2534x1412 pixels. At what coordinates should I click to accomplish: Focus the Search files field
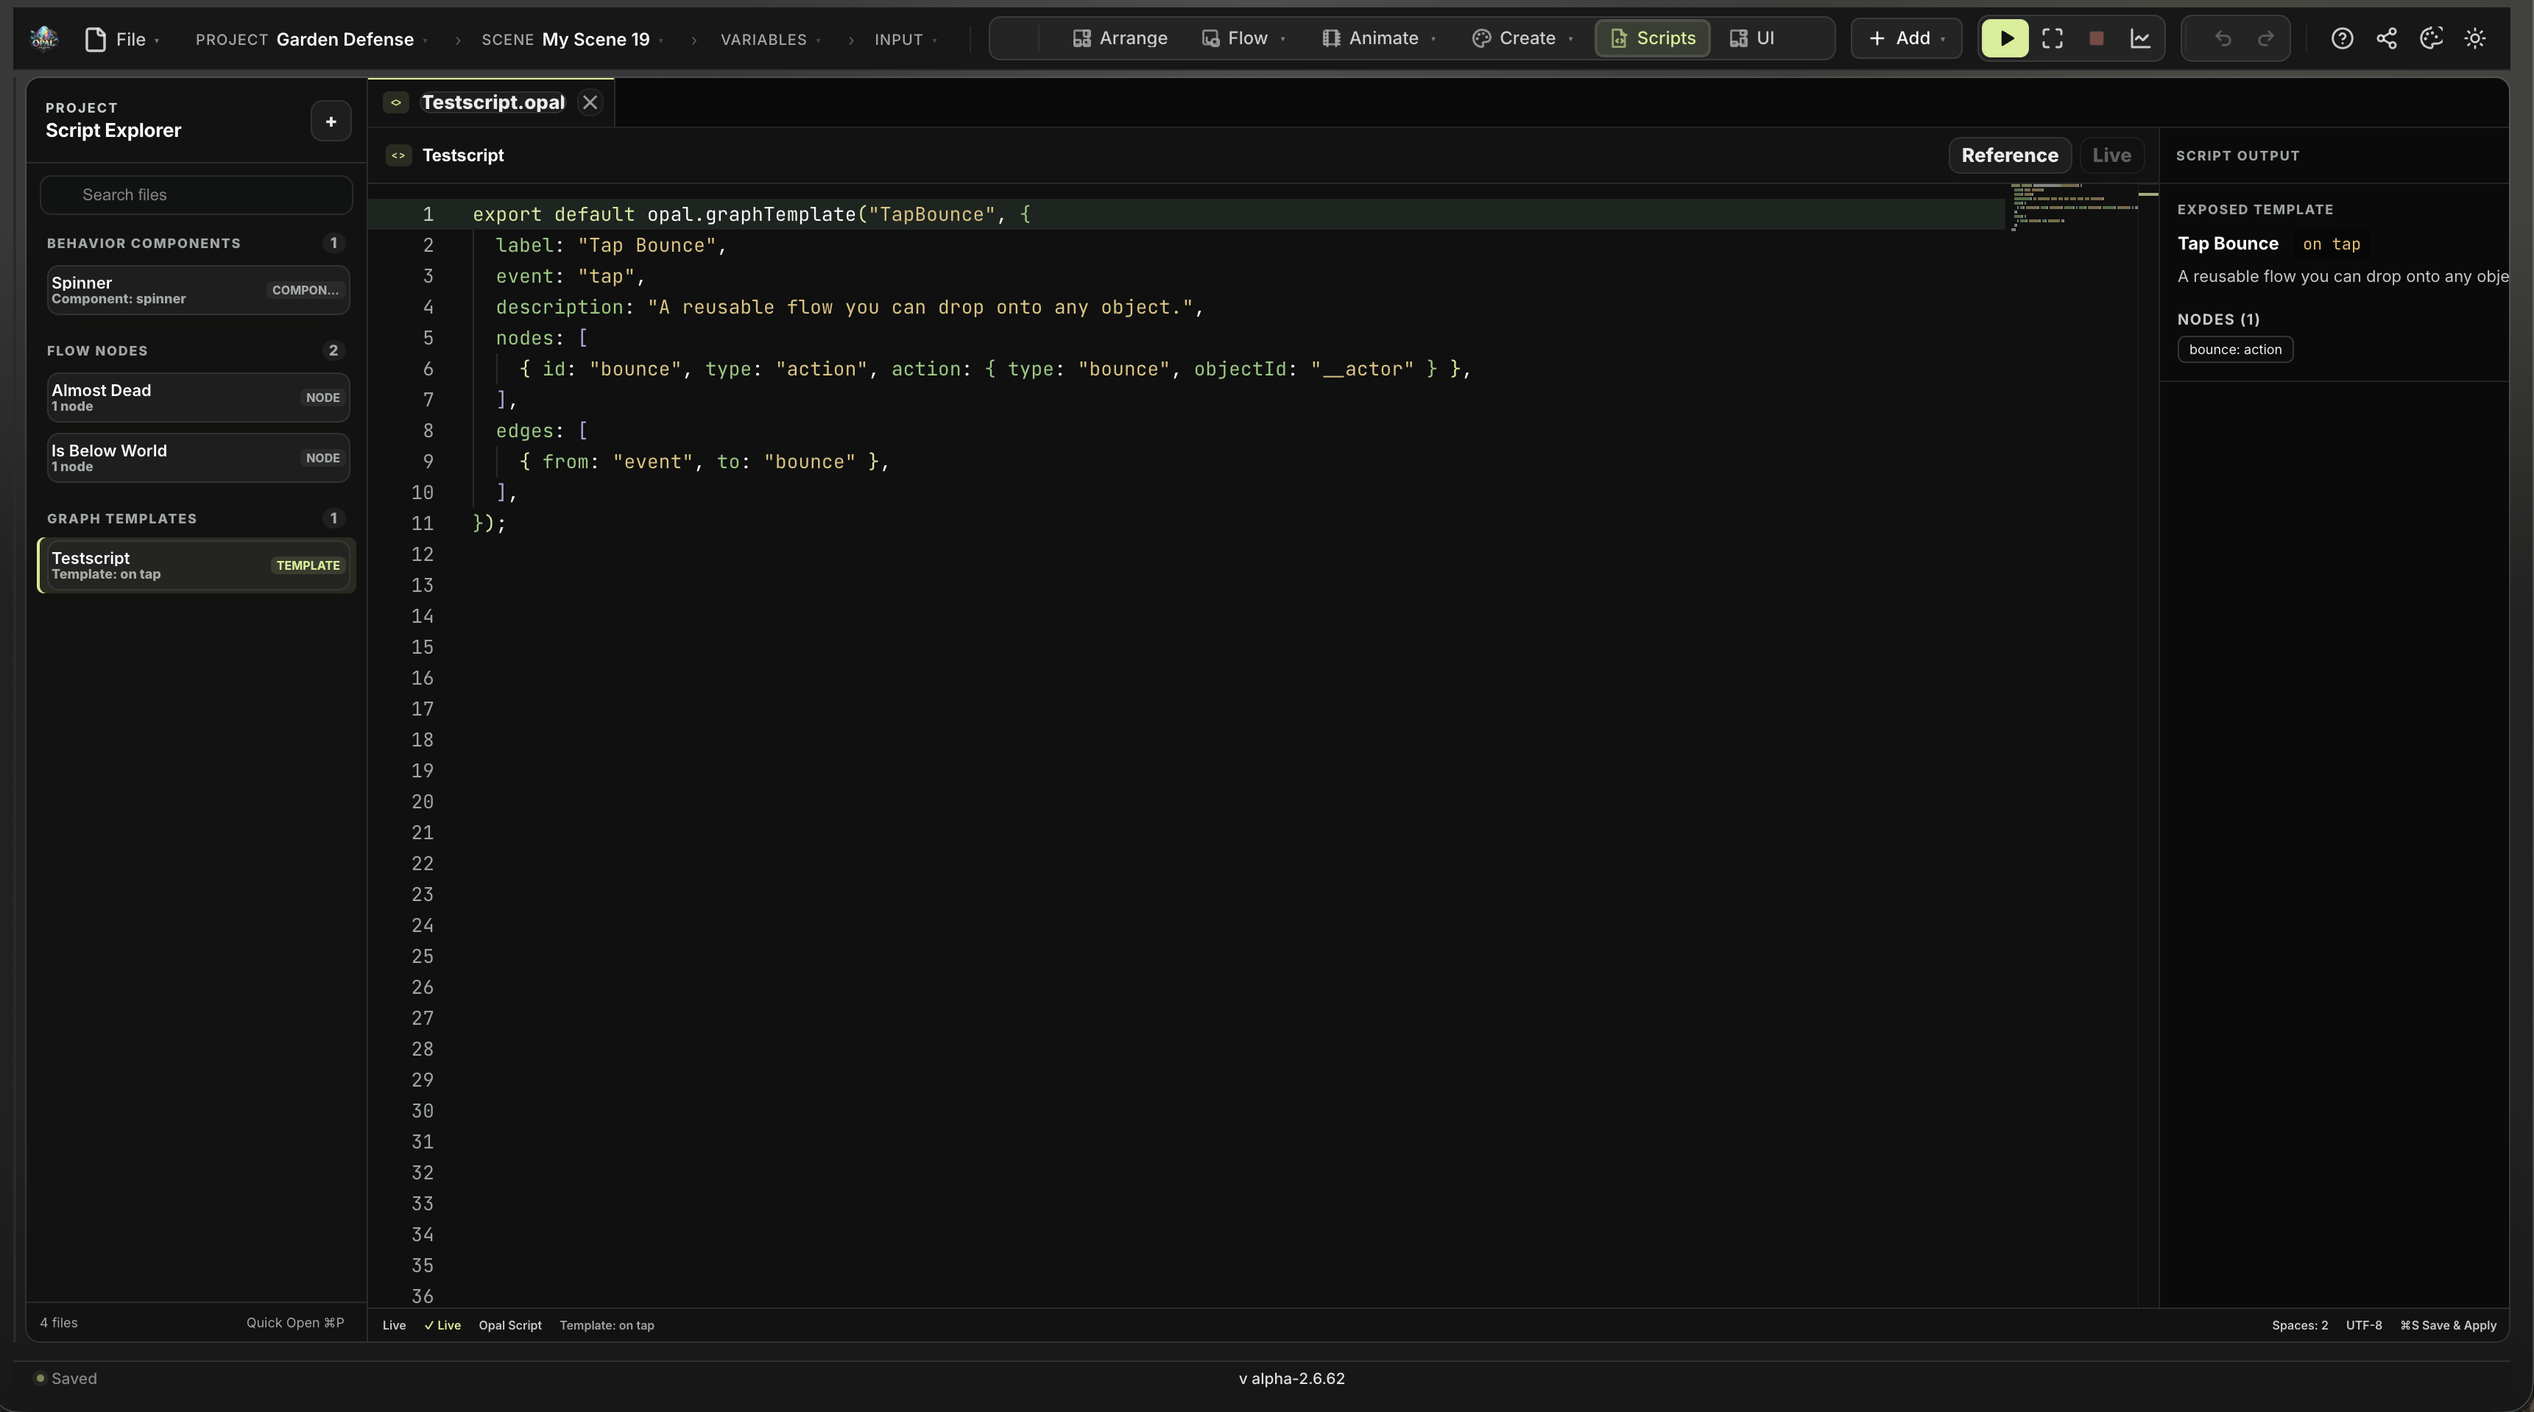tap(196, 195)
